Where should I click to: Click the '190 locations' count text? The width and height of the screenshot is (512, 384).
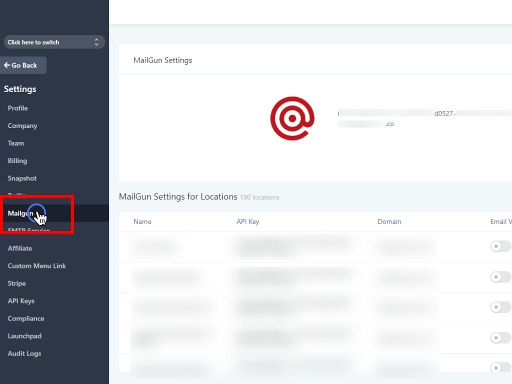coord(259,197)
